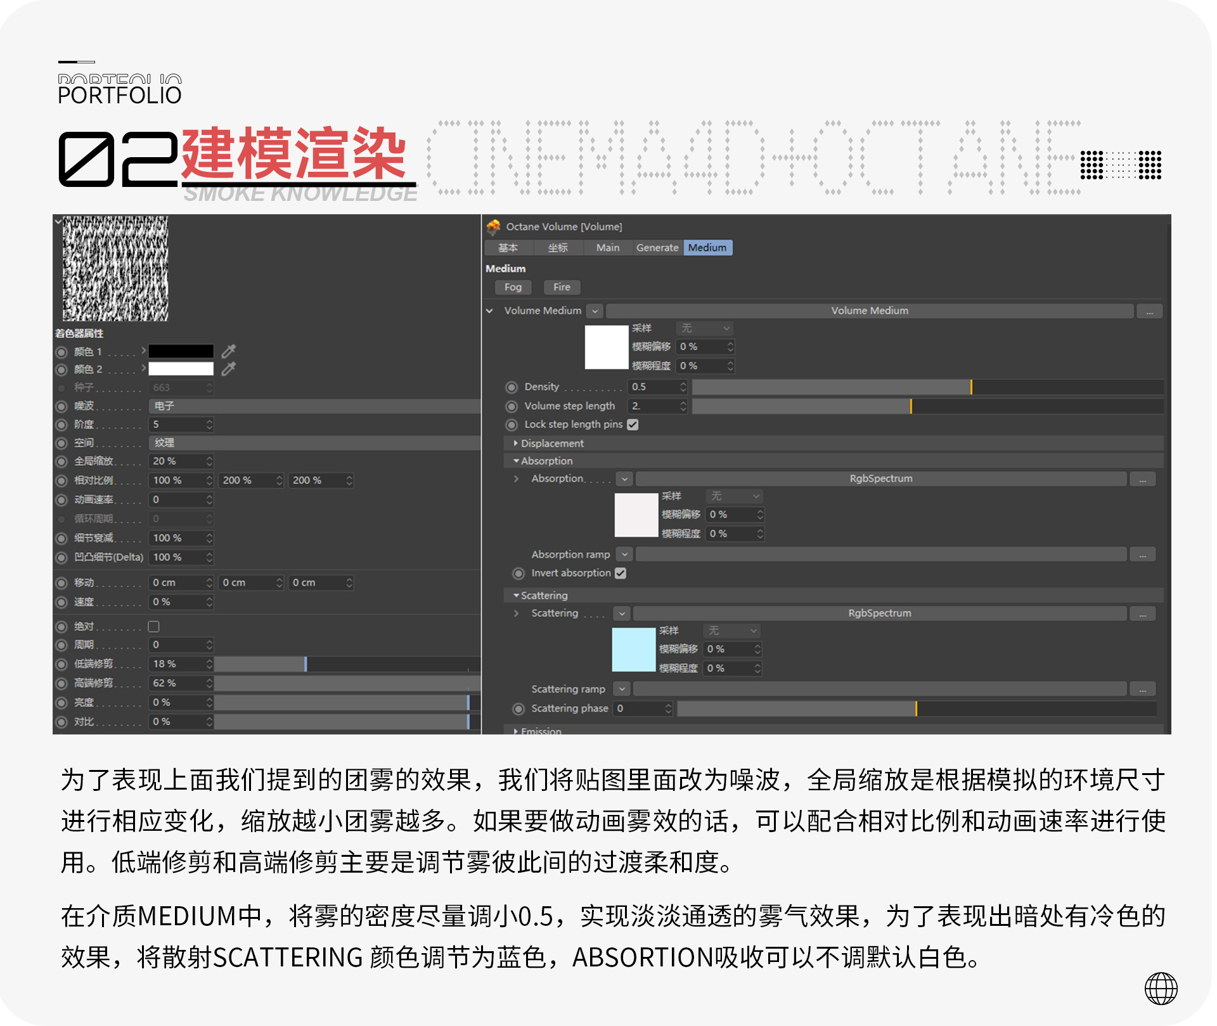Screen dimensions: 1217x1026
Task: Click the animation dot beside Scattering phase
Action: click(x=518, y=709)
